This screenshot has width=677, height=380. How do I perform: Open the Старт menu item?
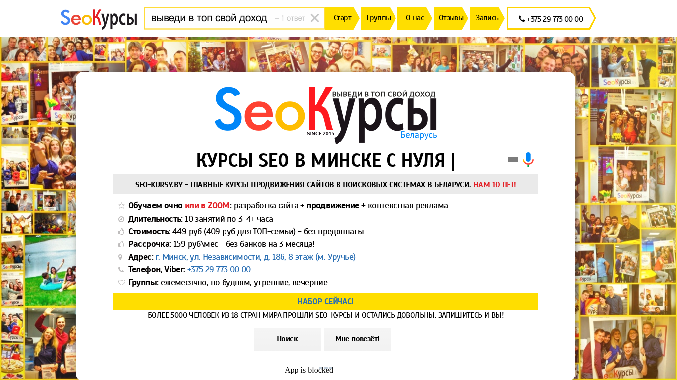[342, 18]
